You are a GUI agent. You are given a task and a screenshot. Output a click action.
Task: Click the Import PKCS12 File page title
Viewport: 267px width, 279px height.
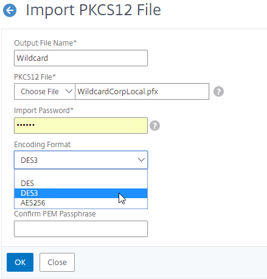click(94, 10)
